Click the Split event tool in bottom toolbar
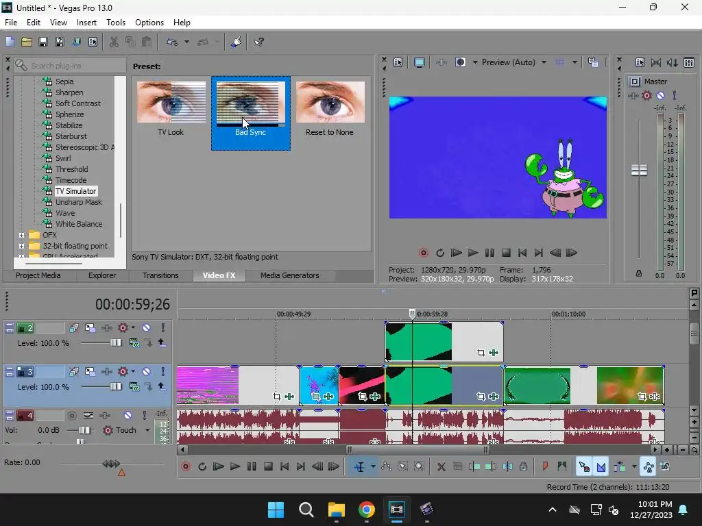Image resolution: width=702 pixels, height=526 pixels. coord(507,467)
